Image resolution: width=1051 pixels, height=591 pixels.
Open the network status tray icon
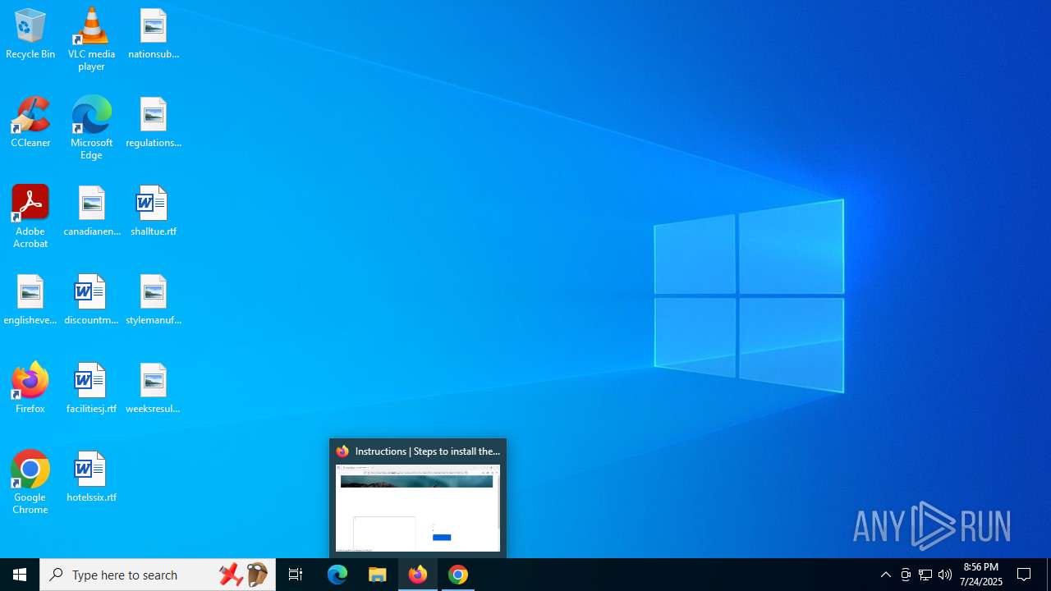925,575
